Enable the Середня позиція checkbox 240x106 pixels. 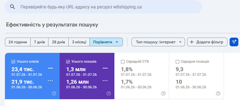(x=177, y=62)
